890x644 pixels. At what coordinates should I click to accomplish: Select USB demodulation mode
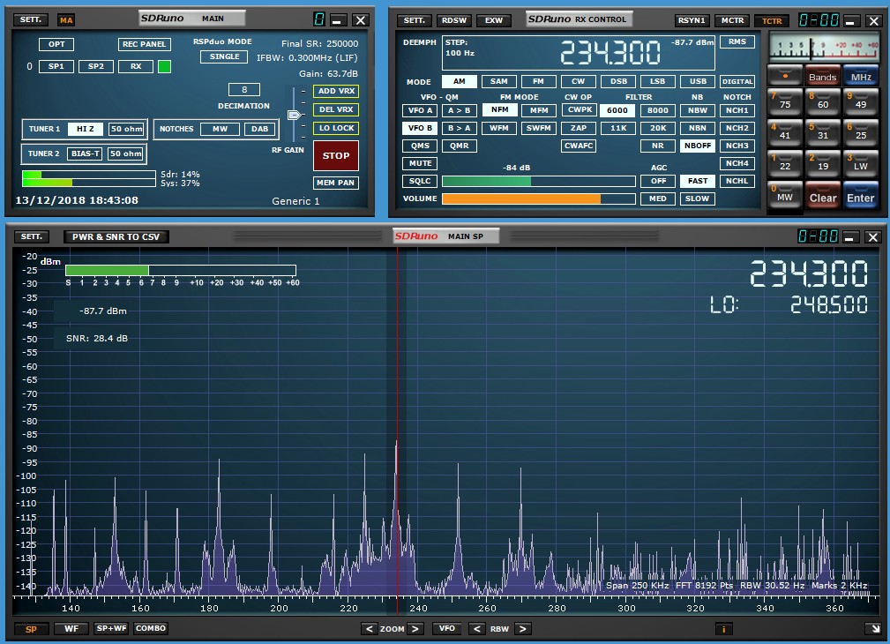(698, 81)
